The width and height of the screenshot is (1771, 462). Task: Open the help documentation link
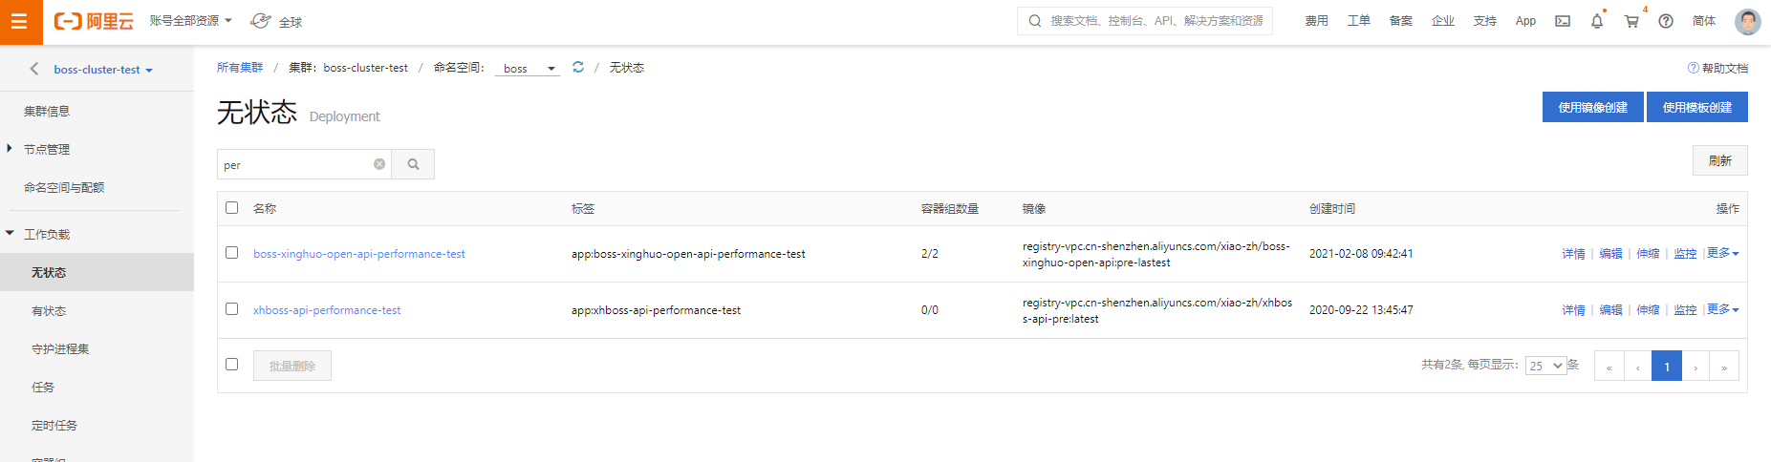tap(1717, 68)
